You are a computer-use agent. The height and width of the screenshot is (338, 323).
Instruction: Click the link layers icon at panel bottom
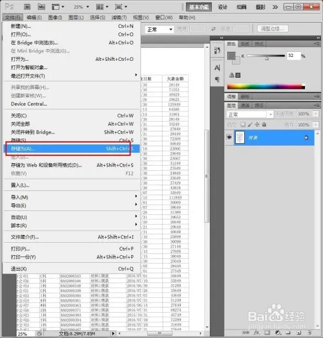(246, 333)
